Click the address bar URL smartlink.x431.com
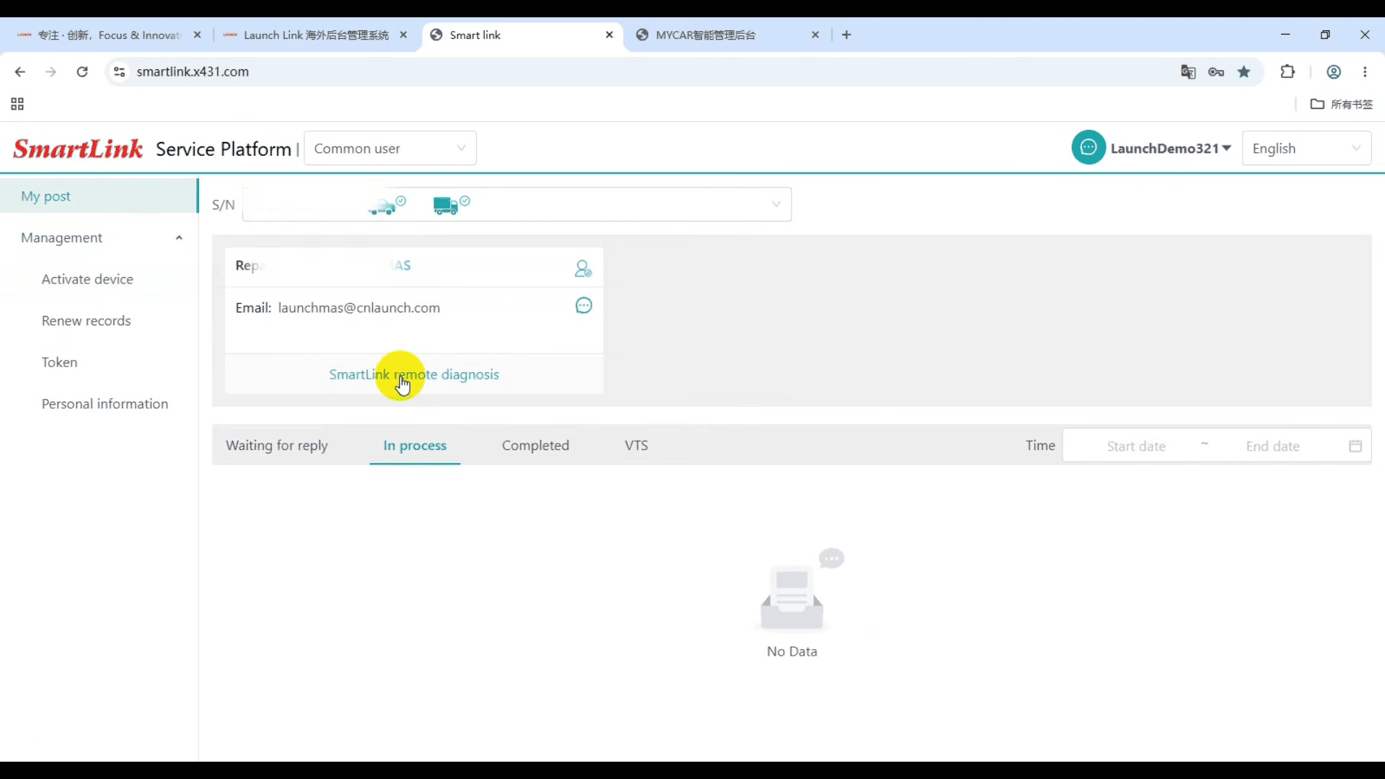Image resolution: width=1385 pixels, height=779 pixels. click(x=193, y=71)
